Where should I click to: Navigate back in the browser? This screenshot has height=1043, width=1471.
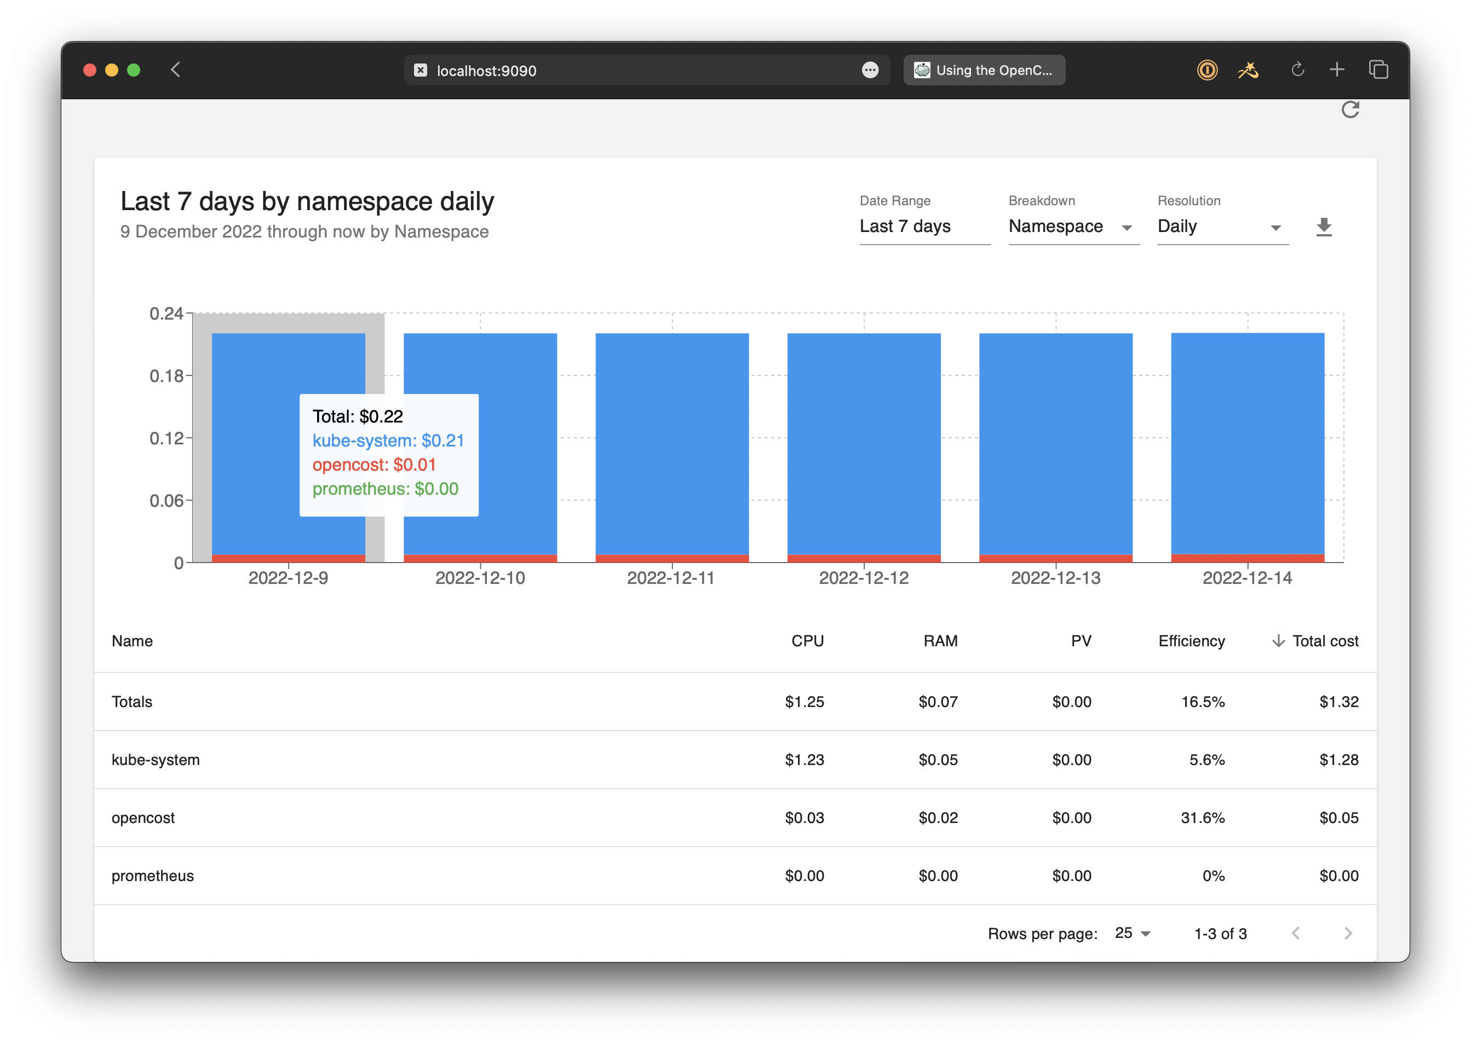(175, 70)
